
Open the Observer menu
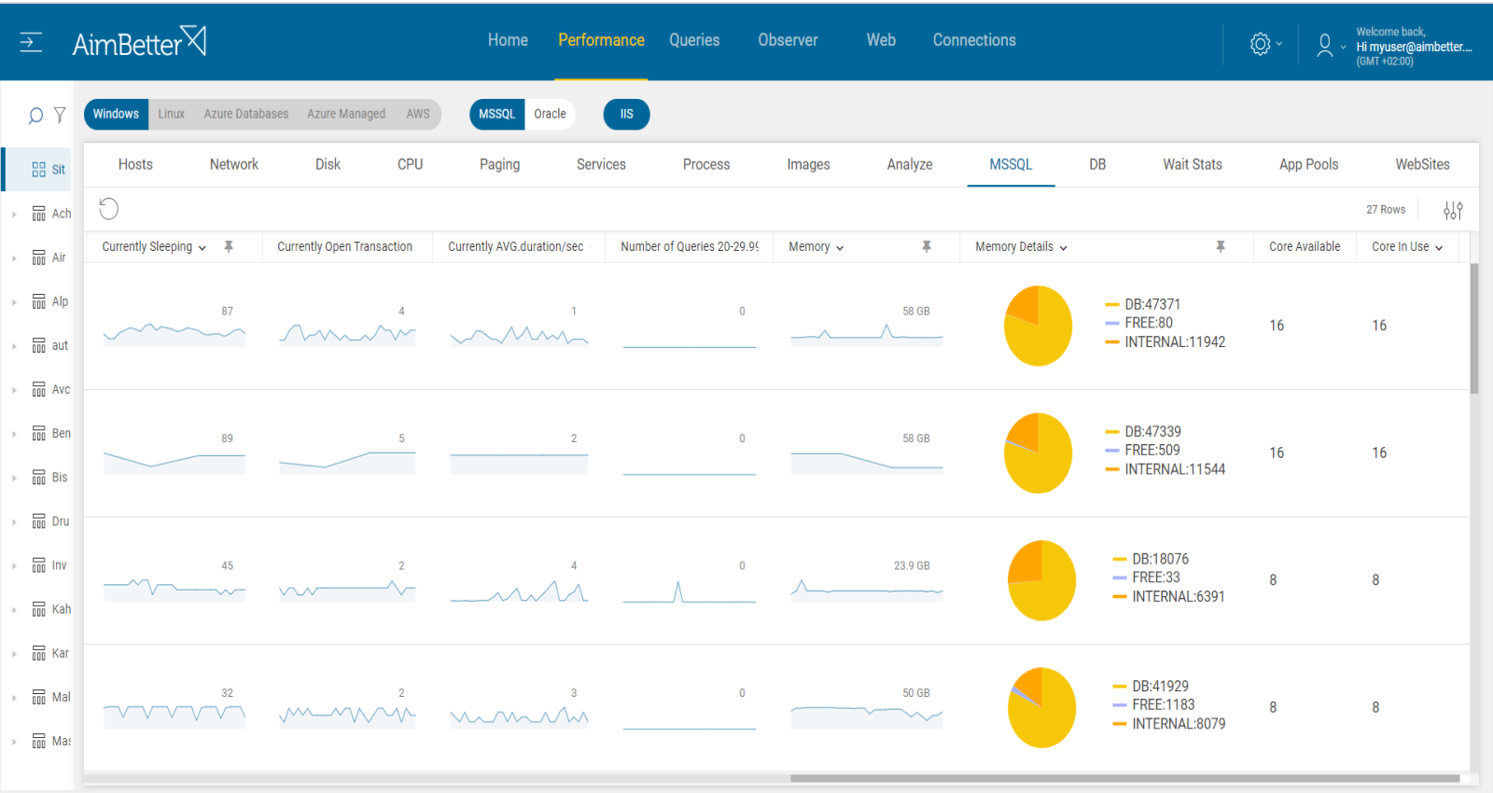[788, 40]
